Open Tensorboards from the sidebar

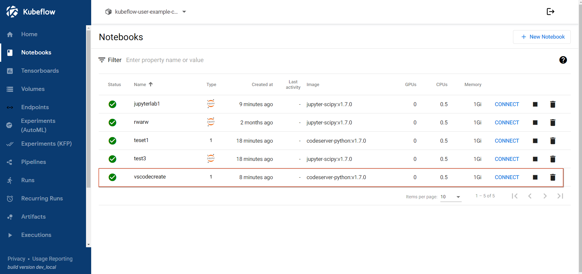tap(40, 71)
